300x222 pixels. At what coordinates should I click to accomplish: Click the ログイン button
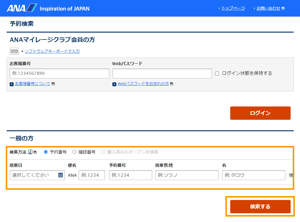[260, 113]
